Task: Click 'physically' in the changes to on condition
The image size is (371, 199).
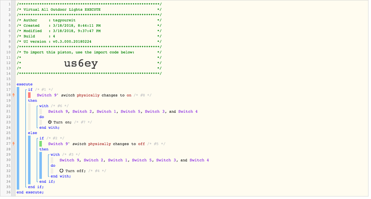Action: coord(88,95)
